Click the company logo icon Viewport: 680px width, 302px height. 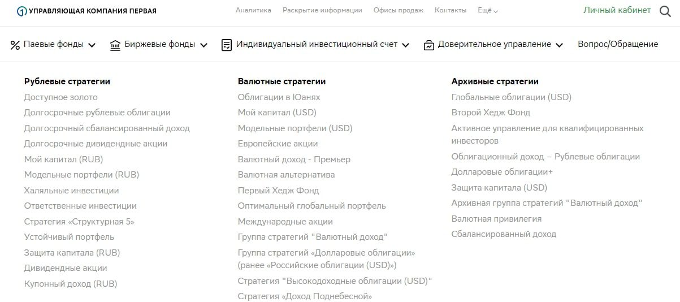pyautogui.click(x=21, y=11)
